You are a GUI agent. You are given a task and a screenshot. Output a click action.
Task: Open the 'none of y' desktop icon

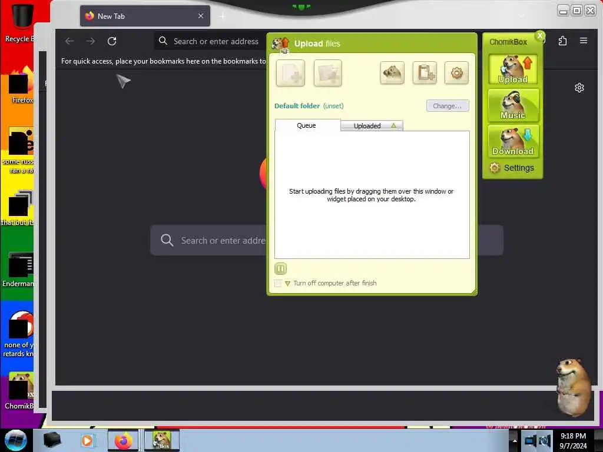click(x=18, y=334)
